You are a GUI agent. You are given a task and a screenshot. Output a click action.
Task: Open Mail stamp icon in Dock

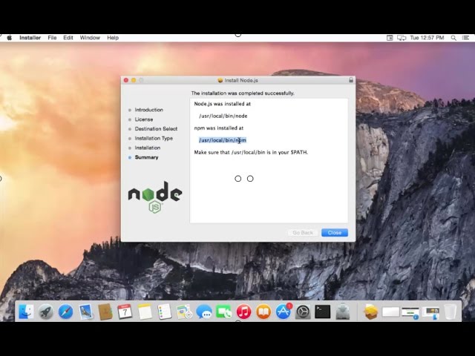point(85,311)
